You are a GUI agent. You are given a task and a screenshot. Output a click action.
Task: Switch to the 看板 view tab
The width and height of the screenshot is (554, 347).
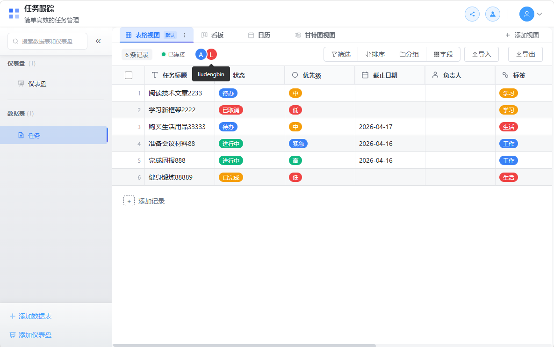coord(213,35)
